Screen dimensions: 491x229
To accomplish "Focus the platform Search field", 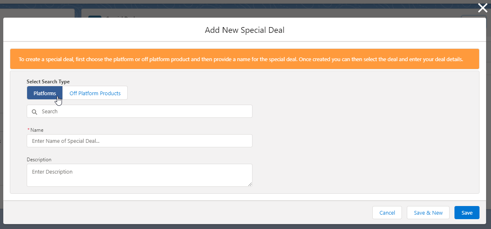I will point(144,112).
